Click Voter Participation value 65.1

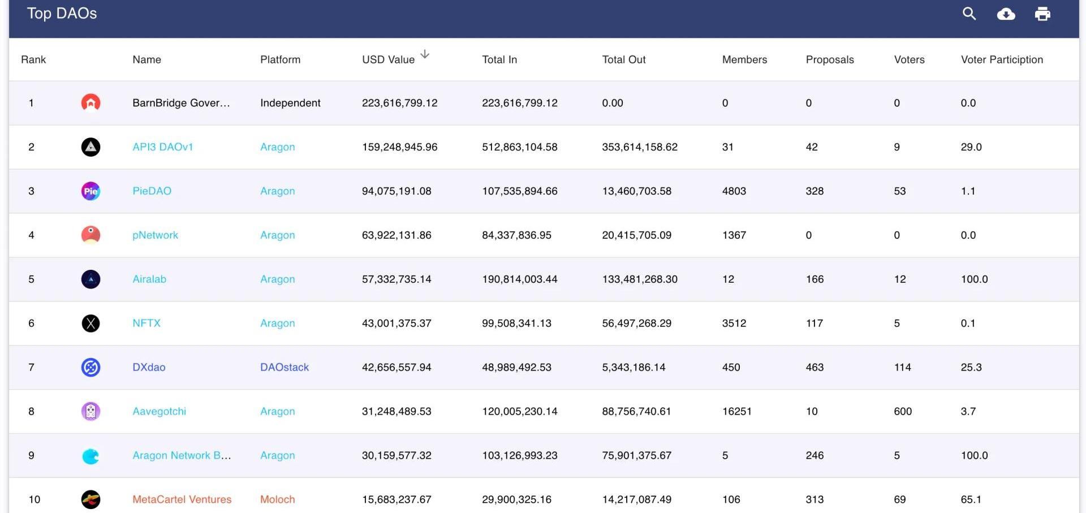971,499
